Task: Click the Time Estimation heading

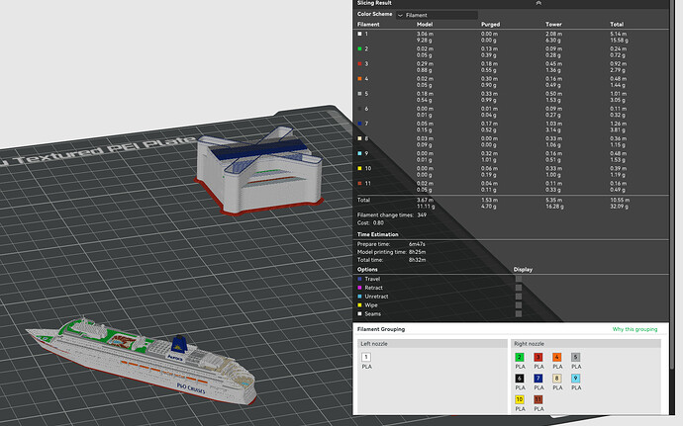Action: 378,234
